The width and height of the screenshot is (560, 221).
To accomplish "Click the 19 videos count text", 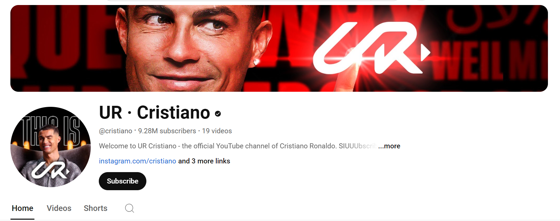I will (217, 131).
